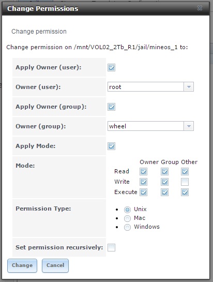Enable Set permission recursively checkbox

coord(111,247)
